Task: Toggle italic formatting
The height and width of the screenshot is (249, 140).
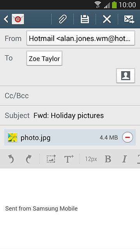Action: click(x=124, y=159)
